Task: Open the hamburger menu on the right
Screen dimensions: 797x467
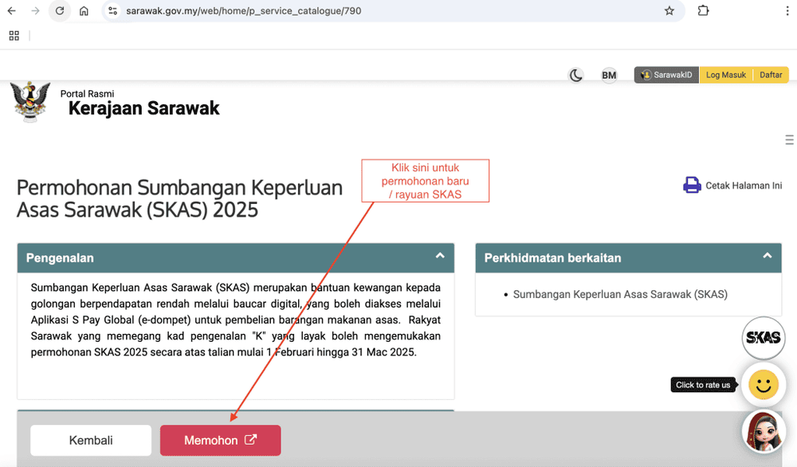Action: [x=790, y=139]
